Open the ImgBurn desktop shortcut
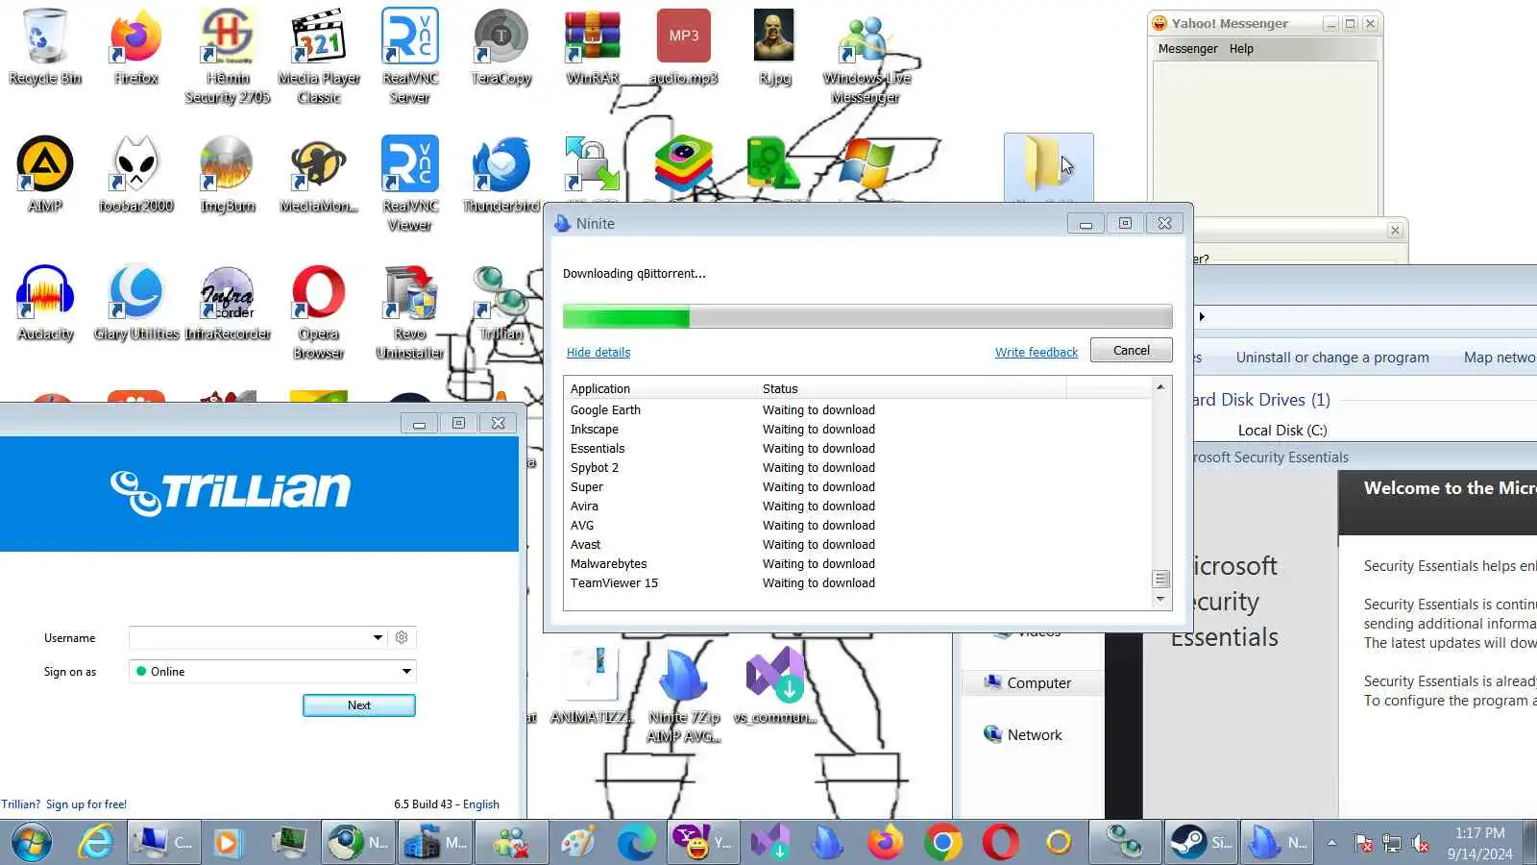The width and height of the screenshot is (1537, 865). coord(228,175)
